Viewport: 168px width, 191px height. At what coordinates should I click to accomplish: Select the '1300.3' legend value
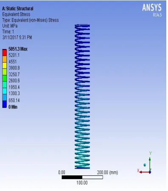pyautogui.click(x=14, y=93)
